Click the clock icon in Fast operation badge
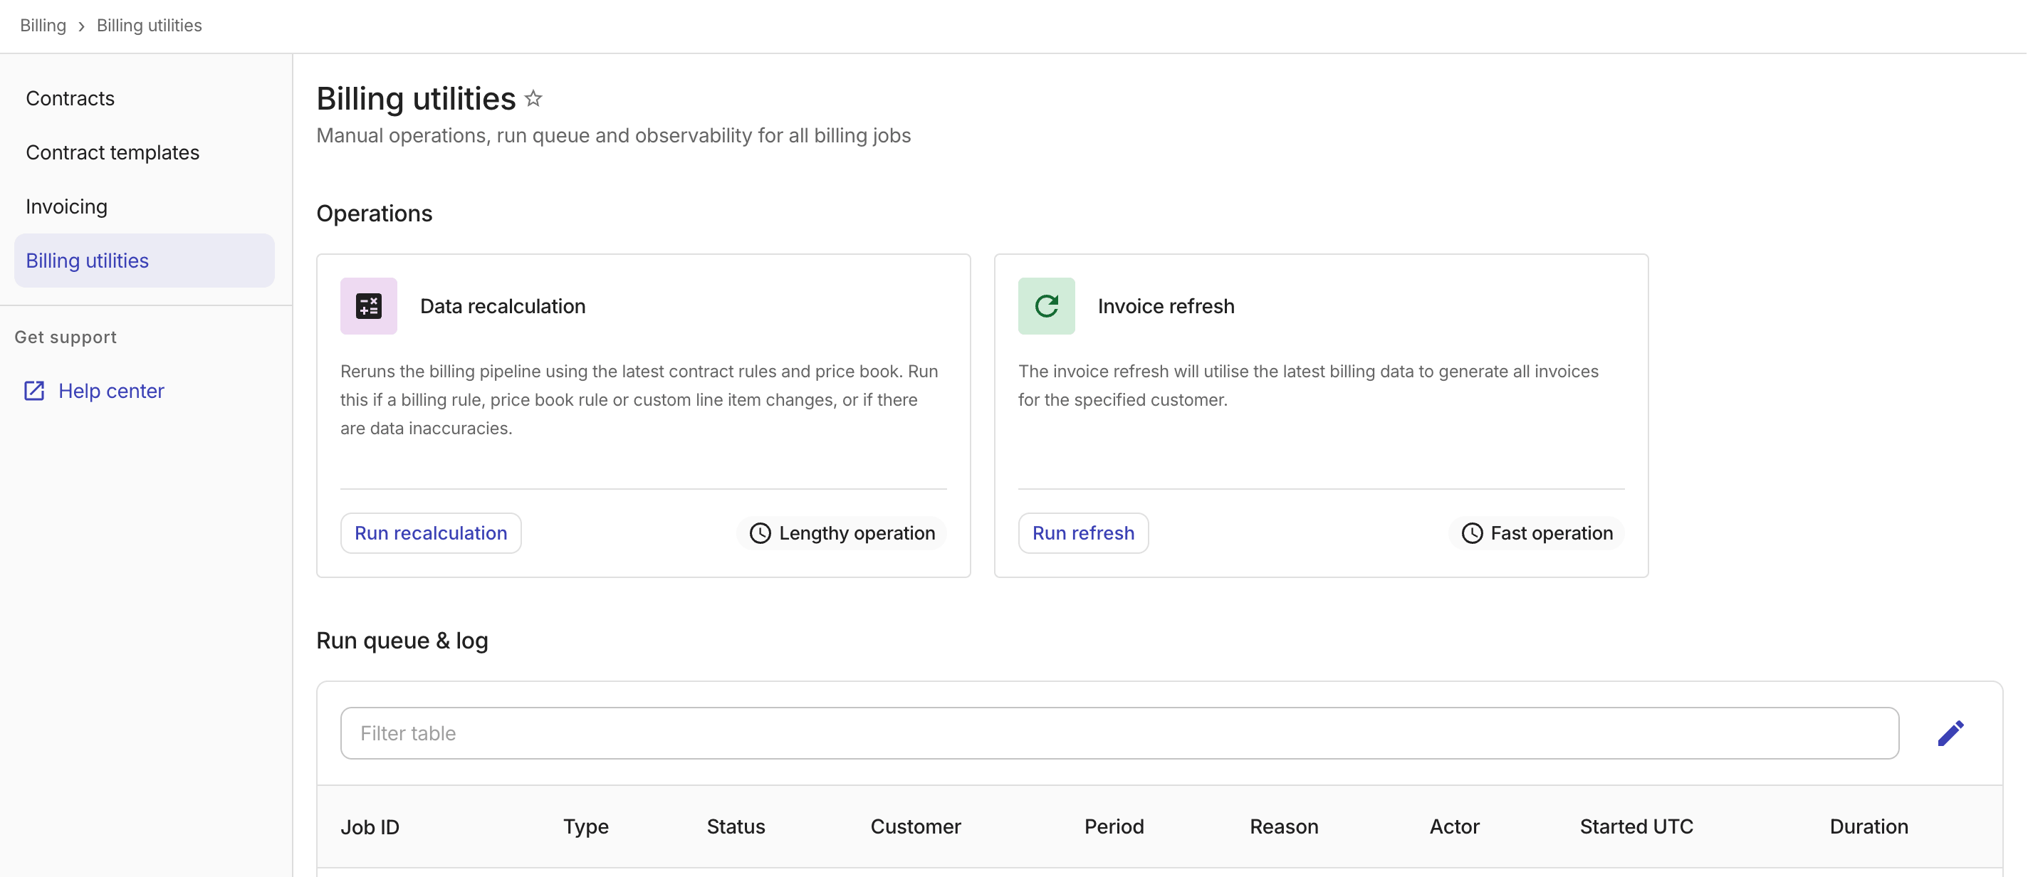2028x877 pixels. click(x=1471, y=533)
